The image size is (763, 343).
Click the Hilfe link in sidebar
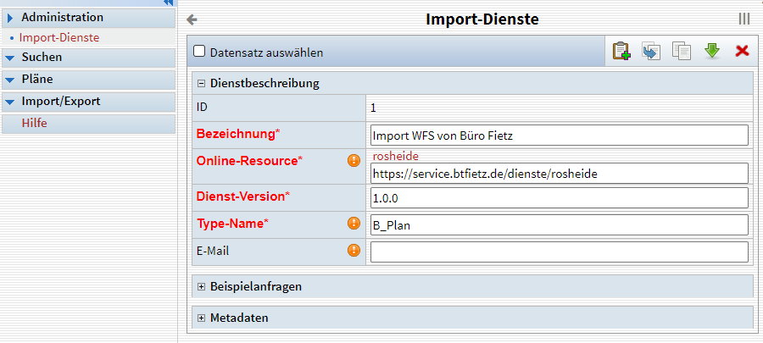(x=34, y=124)
